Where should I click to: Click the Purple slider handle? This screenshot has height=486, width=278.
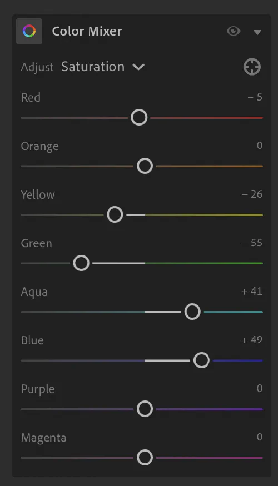(145, 409)
